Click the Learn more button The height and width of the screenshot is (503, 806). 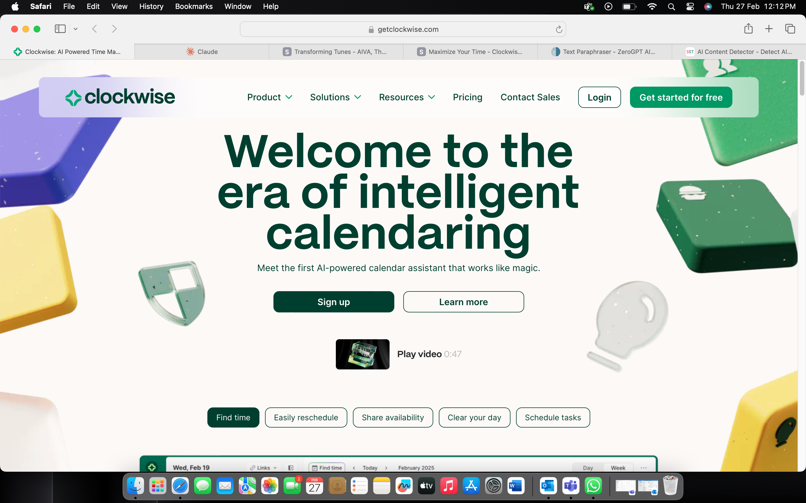463,302
